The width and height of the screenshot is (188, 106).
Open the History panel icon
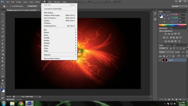155,14
